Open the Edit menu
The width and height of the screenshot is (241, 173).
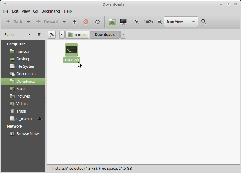coord(15,11)
